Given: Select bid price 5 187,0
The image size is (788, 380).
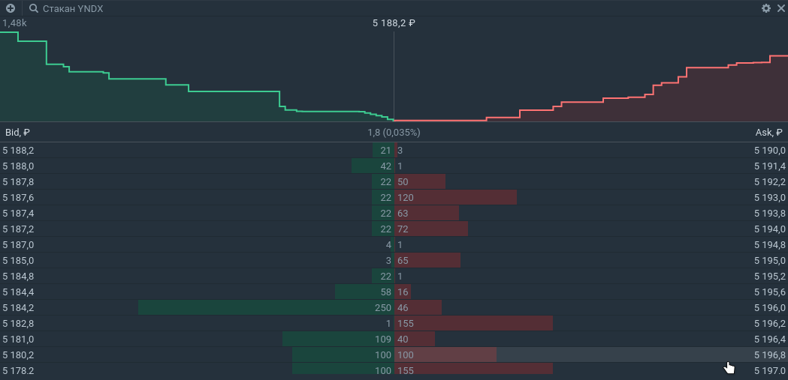Looking at the screenshot, I should [x=18, y=244].
